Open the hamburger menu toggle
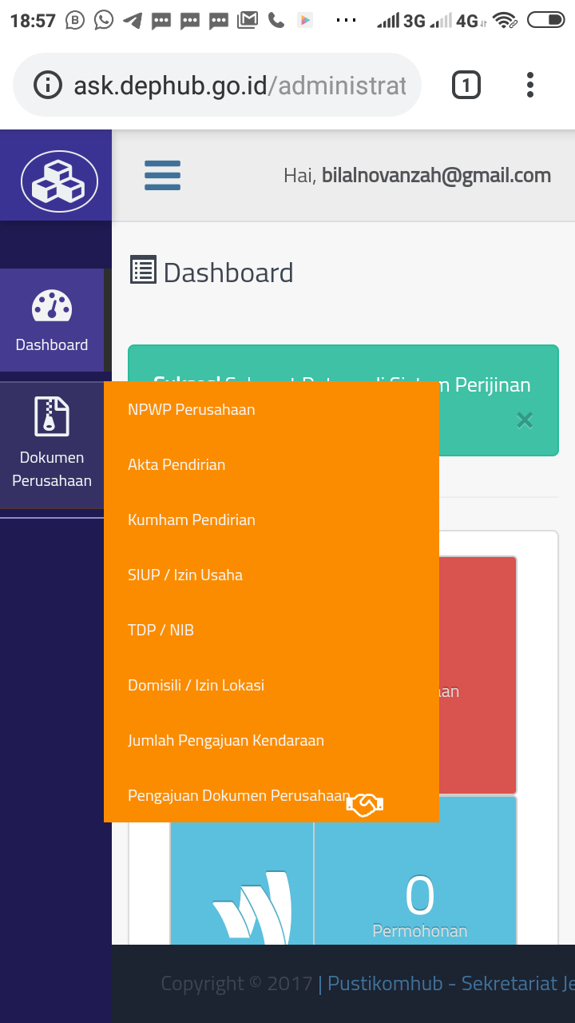 [162, 175]
